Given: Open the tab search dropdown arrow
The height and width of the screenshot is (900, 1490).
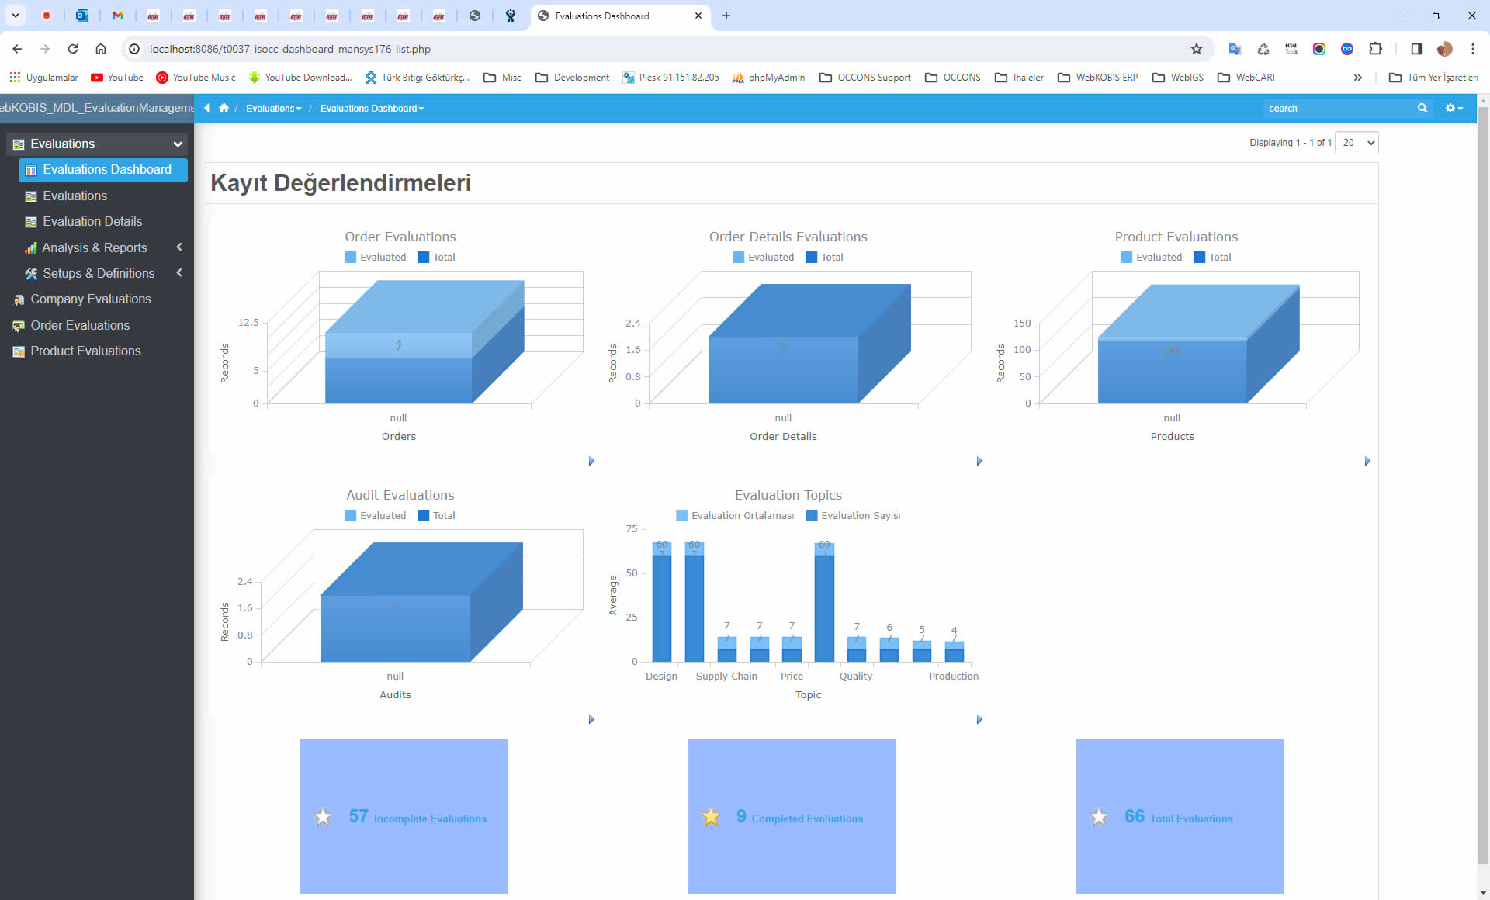Looking at the screenshot, I should pos(15,16).
